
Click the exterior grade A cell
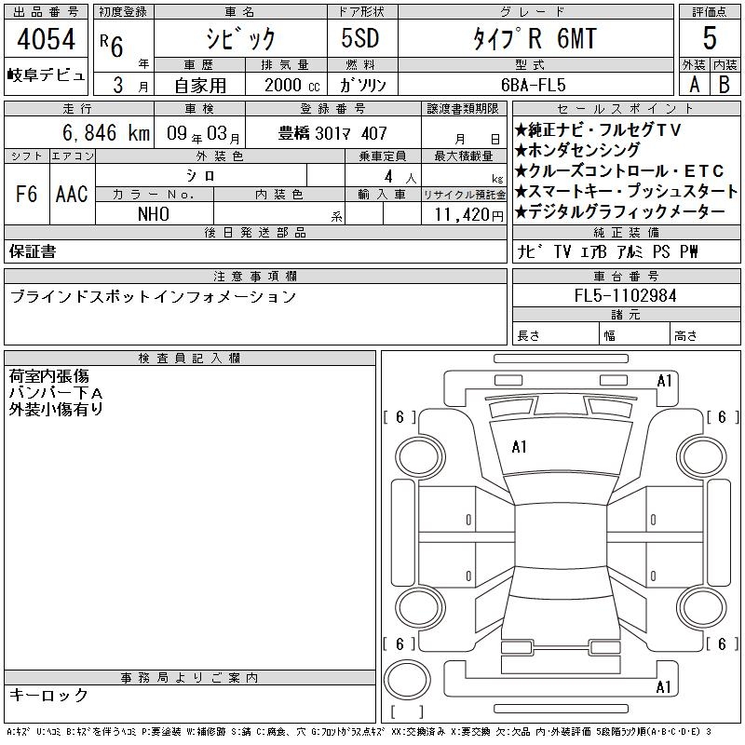694,84
